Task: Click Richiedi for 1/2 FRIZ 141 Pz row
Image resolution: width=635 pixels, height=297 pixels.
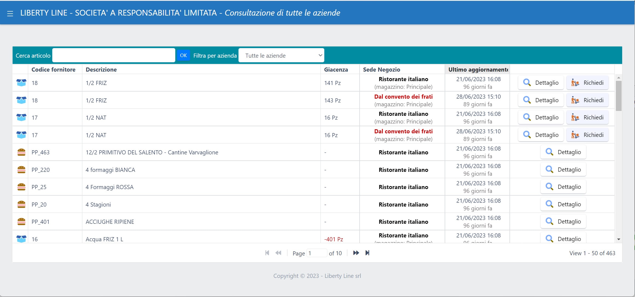Action: pos(587,83)
